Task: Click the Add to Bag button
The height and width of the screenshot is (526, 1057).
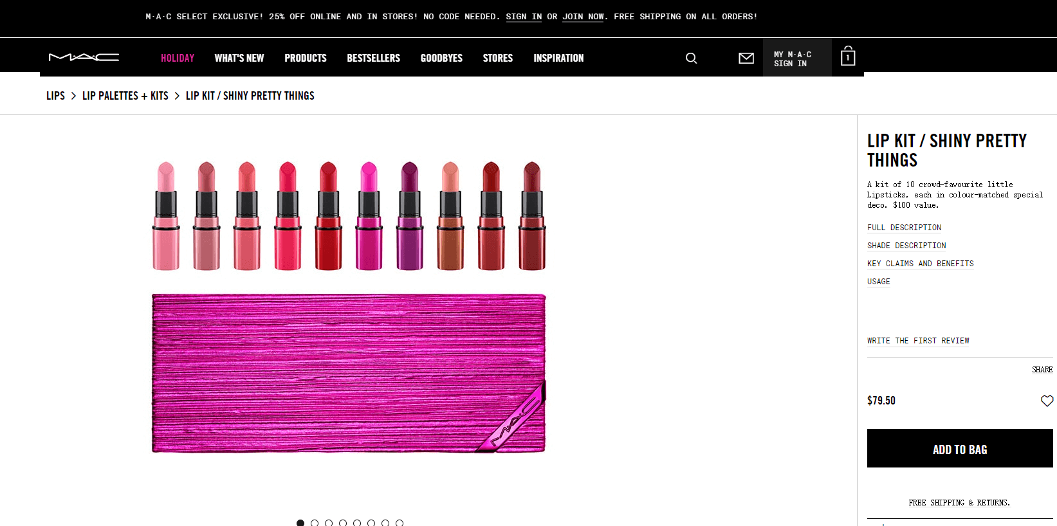Action: [960, 448]
